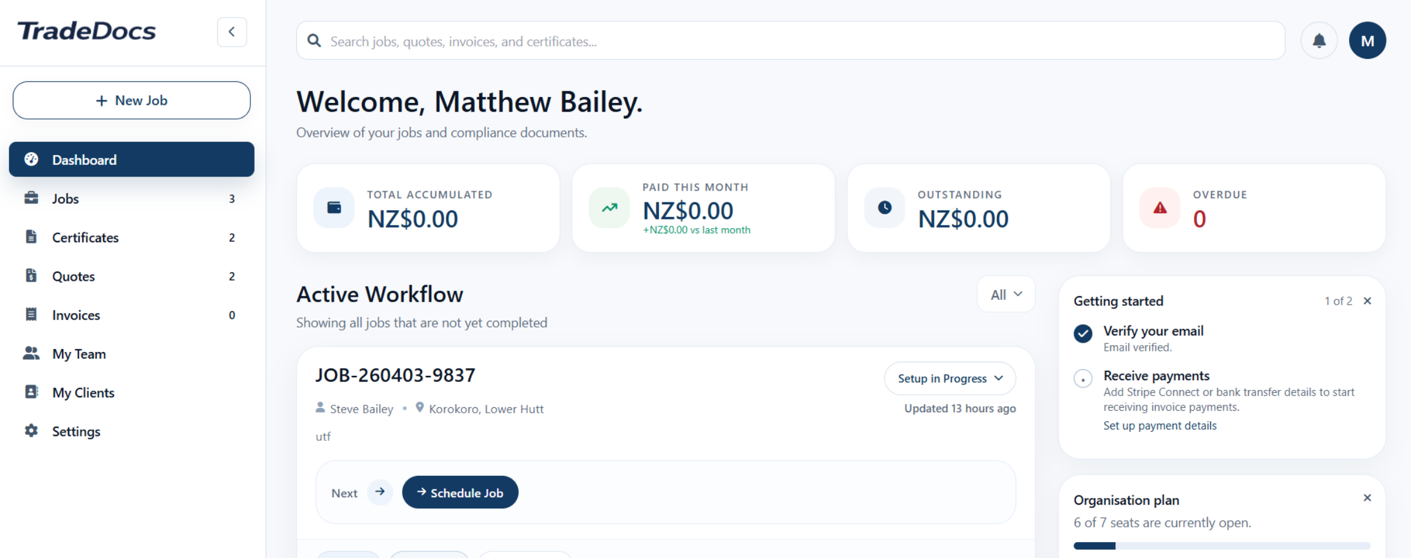Select the My Clients sidebar icon

click(31, 392)
